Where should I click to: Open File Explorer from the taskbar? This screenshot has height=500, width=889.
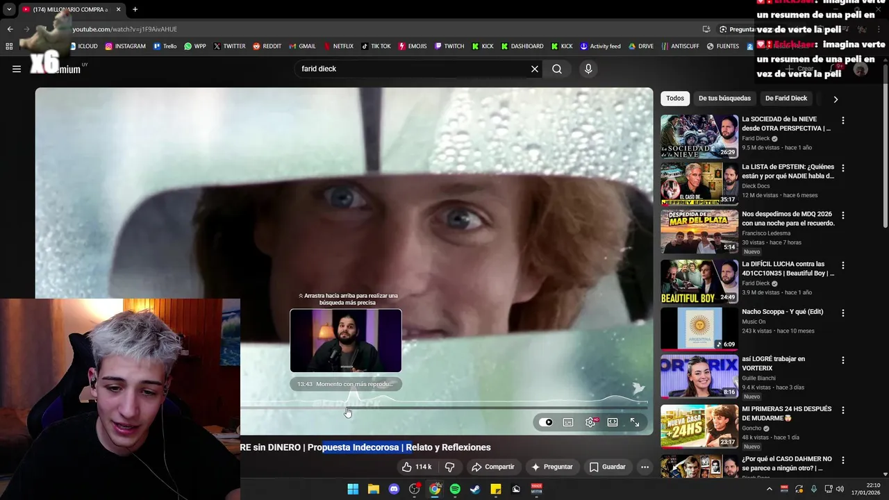[x=373, y=489]
